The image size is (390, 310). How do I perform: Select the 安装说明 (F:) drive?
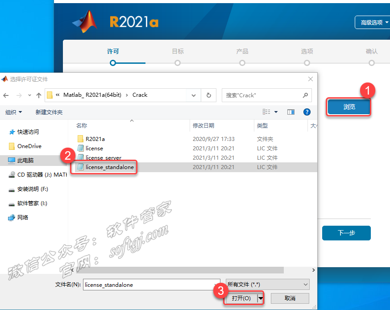28,189
